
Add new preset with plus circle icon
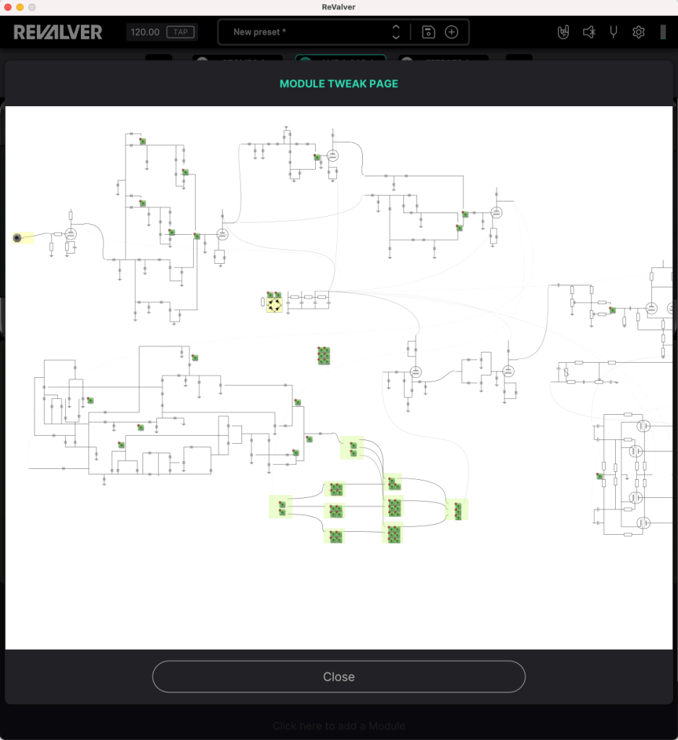click(452, 32)
